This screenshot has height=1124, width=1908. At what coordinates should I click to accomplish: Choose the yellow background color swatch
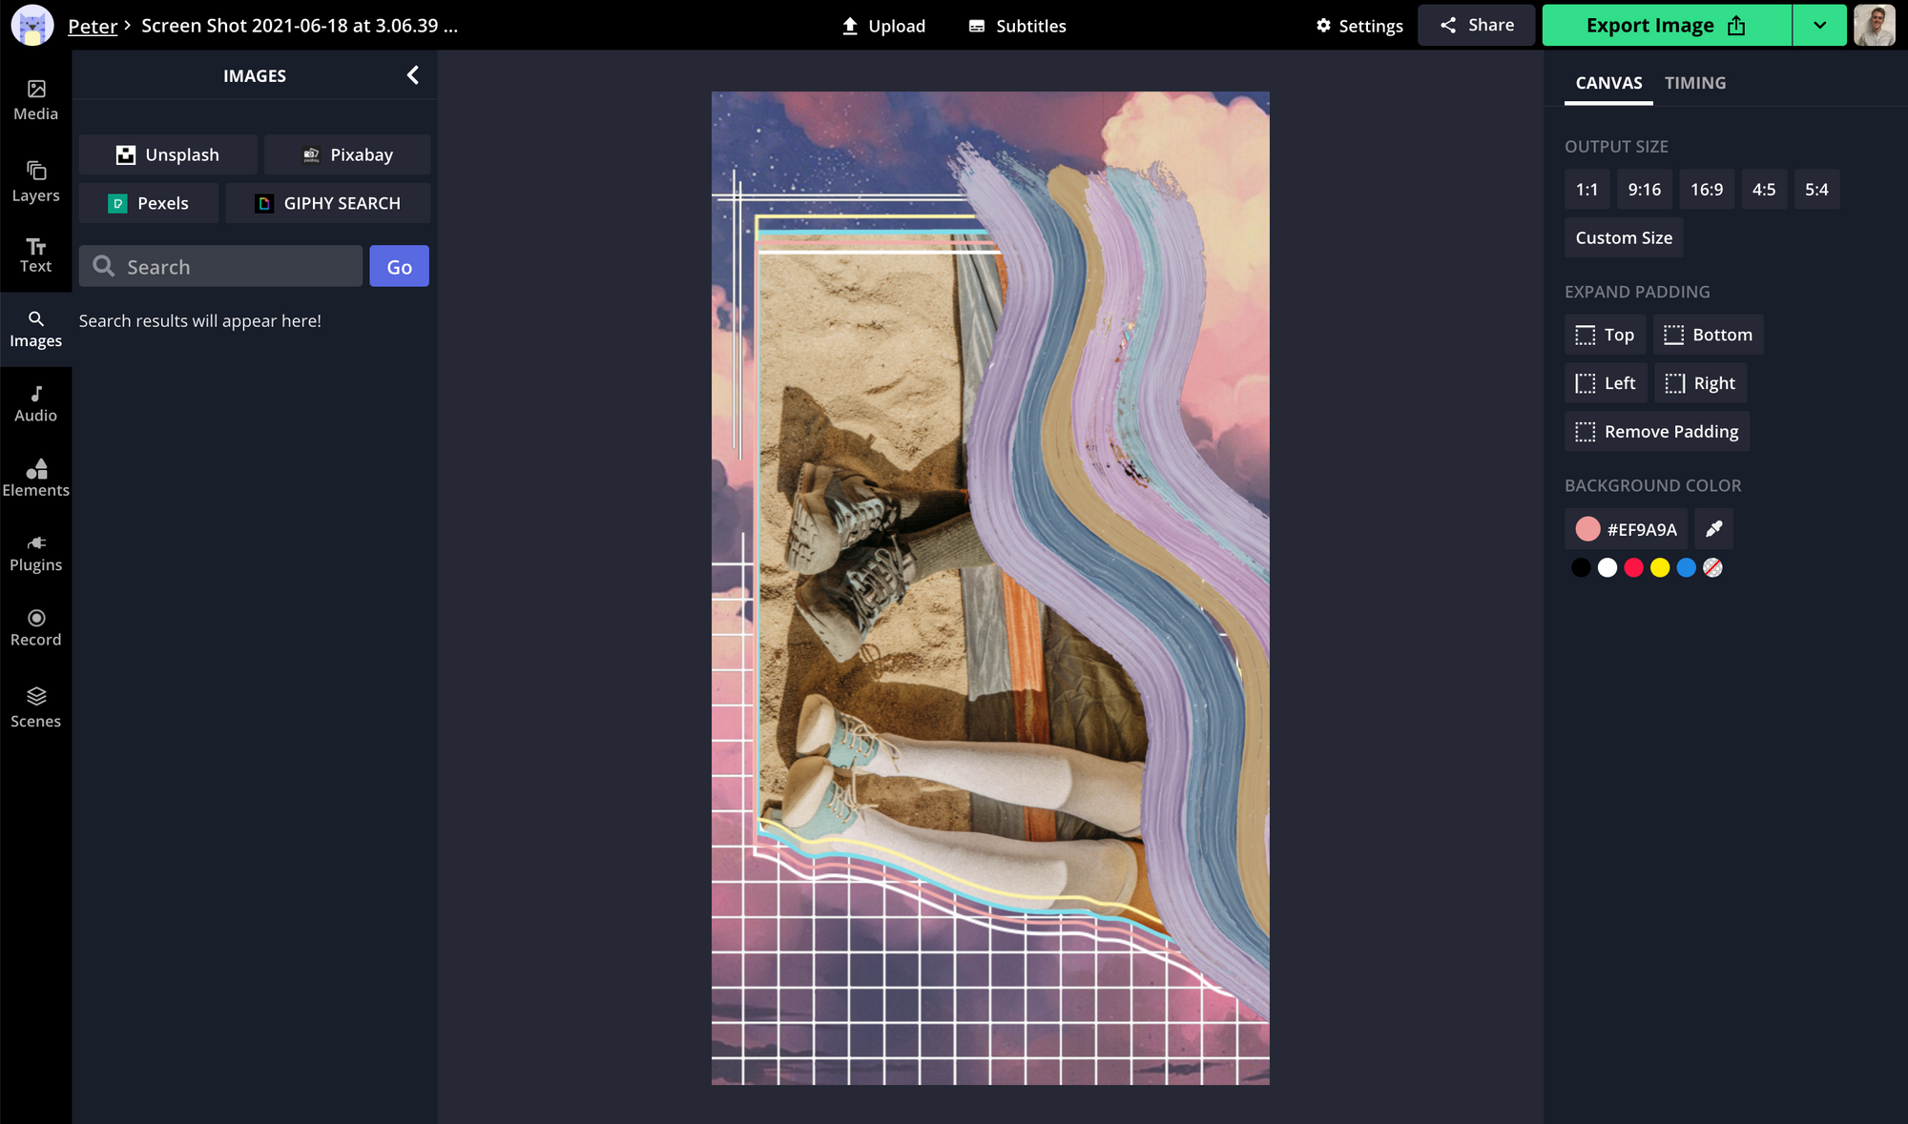pos(1660,568)
